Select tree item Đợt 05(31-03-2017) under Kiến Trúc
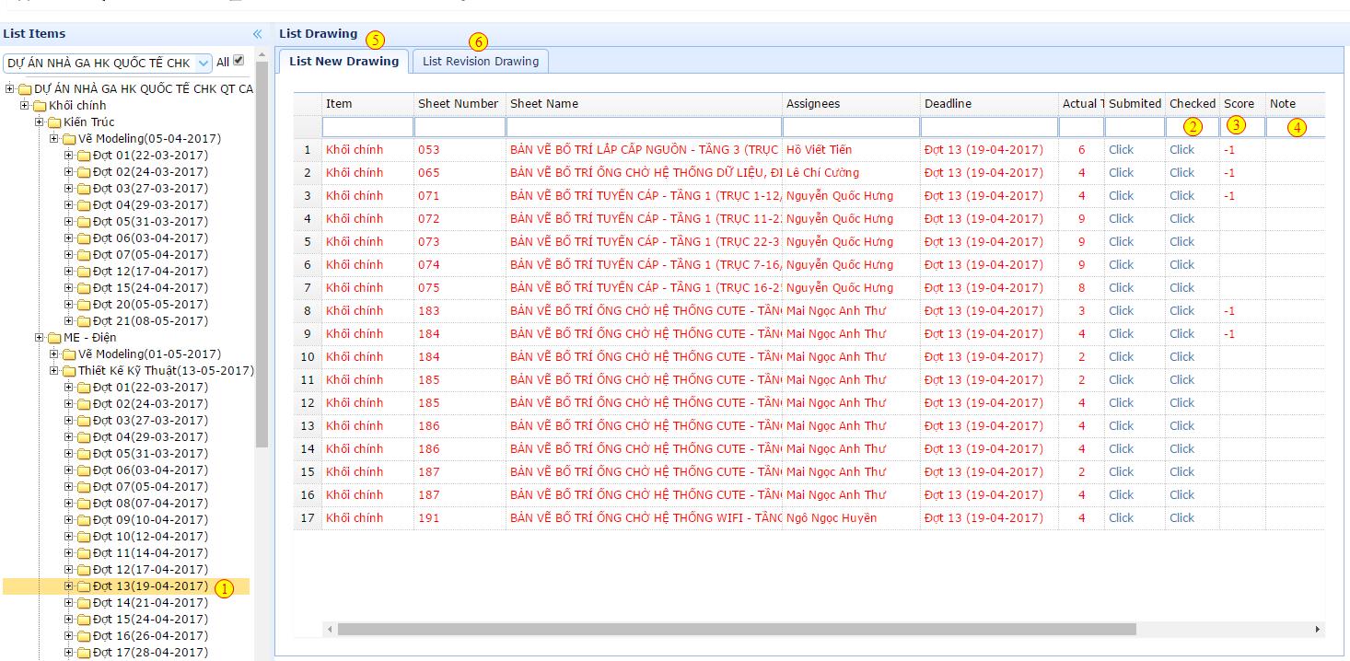Screen dimensions: 1350x661 tap(150, 222)
